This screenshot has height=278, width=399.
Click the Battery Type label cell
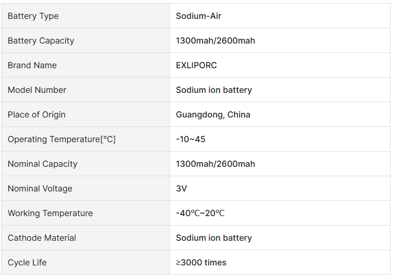(x=33, y=16)
